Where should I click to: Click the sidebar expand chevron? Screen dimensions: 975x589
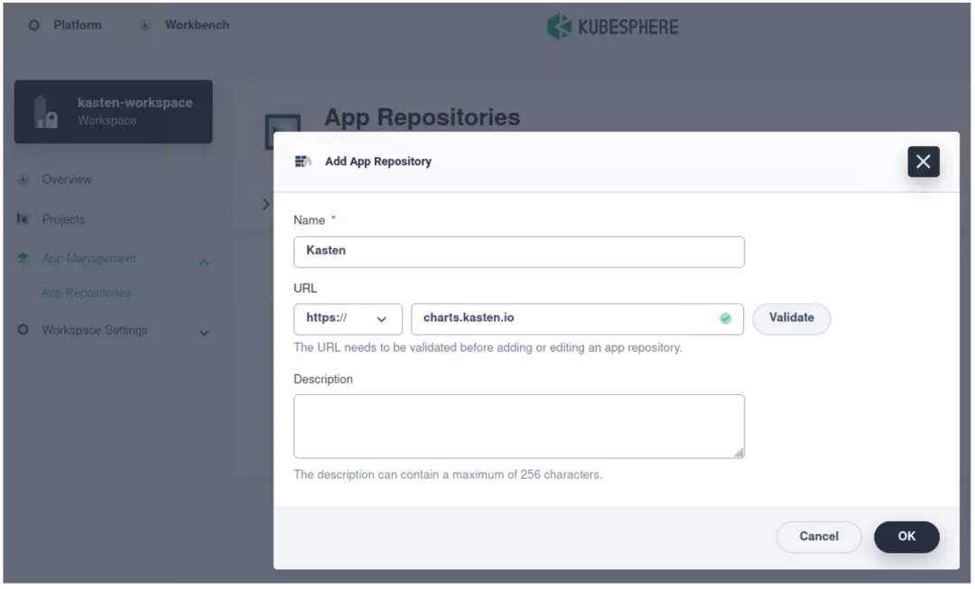pyautogui.click(x=265, y=203)
